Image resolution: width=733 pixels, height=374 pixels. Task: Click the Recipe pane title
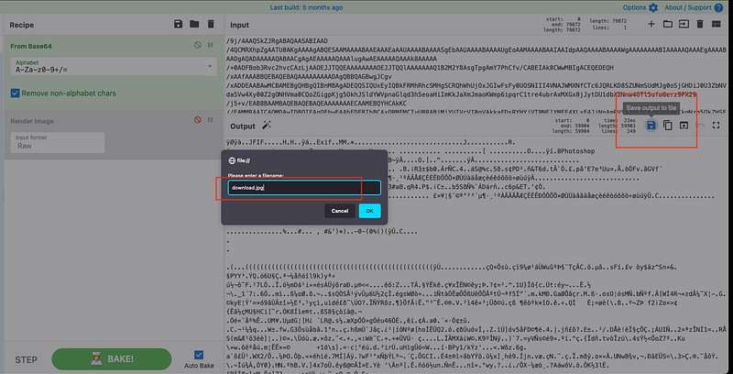(21, 25)
